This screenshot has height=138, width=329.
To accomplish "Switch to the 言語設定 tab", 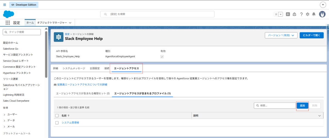I will 95,68.
